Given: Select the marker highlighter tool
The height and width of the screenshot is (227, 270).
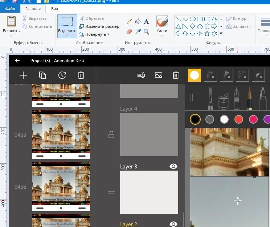Looking at the screenshot, I should pos(263,98).
